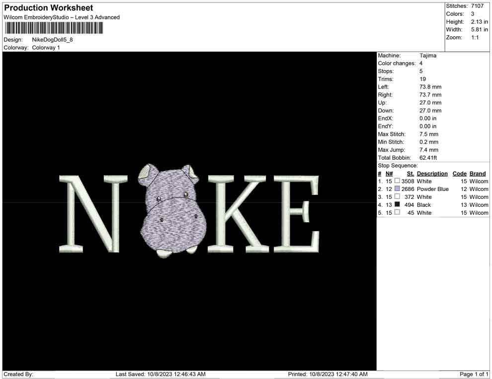Click the 'Last Saved' timestamp in footer
The height and width of the screenshot is (379, 492).
[161, 374]
